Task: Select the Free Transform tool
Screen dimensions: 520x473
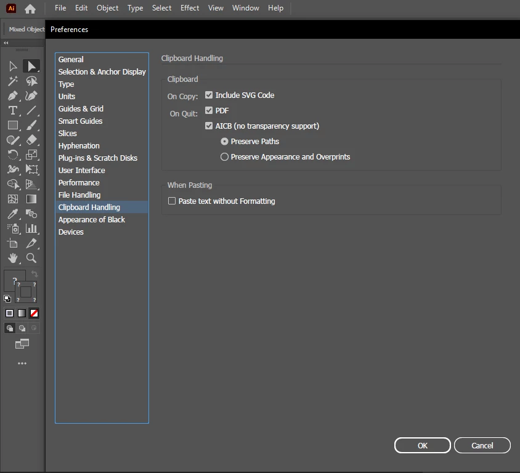Action: [31, 169]
